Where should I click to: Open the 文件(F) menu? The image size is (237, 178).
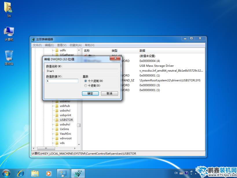(x=37, y=45)
